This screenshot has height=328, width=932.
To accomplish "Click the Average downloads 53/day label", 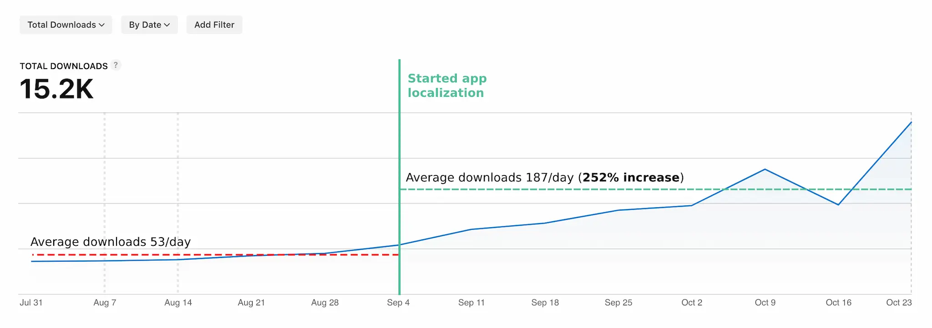I will pyautogui.click(x=111, y=242).
